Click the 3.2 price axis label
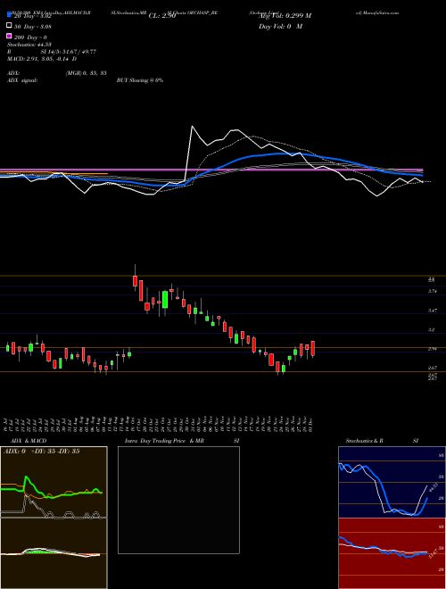Screen dimensions: 446x589 click(x=432, y=330)
